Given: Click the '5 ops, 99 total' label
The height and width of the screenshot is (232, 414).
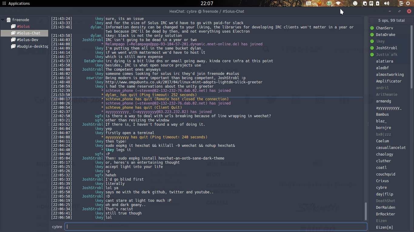Looking at the screenshot, I should tap(391, 21).
